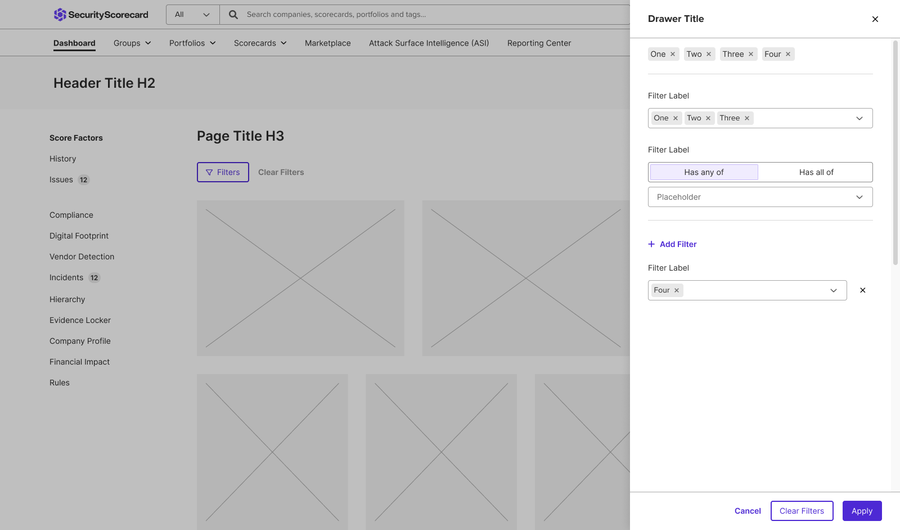Viewport: 900px width, 530px height.
Task: Click the funnel icon in Filters button
Action: pyautogui.click(x=209, y=173)
